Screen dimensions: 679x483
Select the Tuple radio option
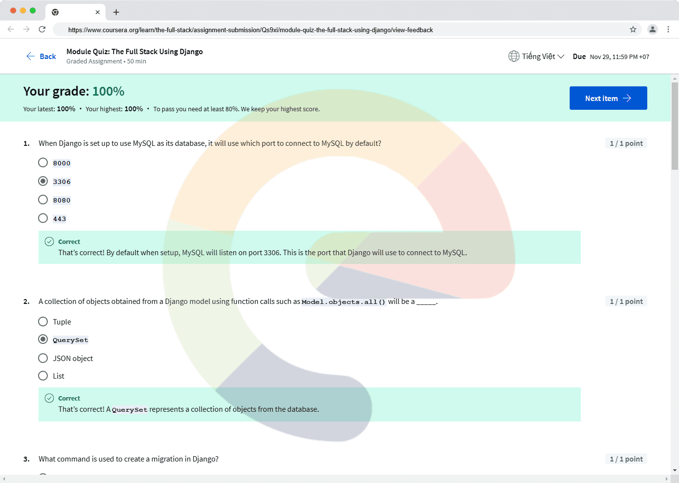pyautogui.click(x=43, y=322)
